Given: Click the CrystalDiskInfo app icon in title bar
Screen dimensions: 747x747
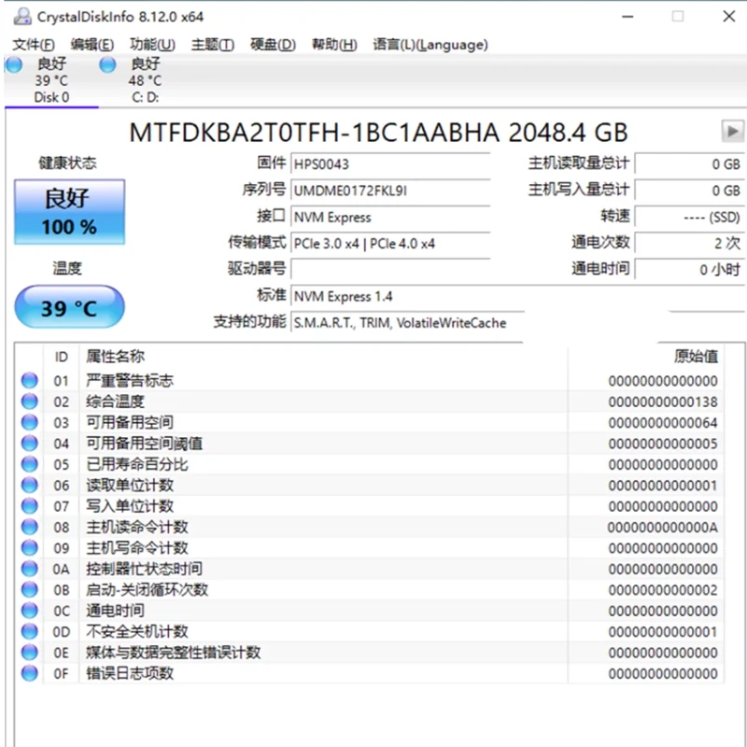Looking at the screenshot, I should [22, 16].
